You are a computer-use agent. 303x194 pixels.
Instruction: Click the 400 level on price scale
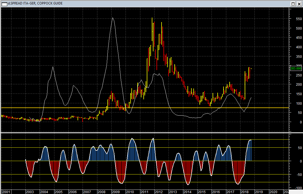[299, 47]
